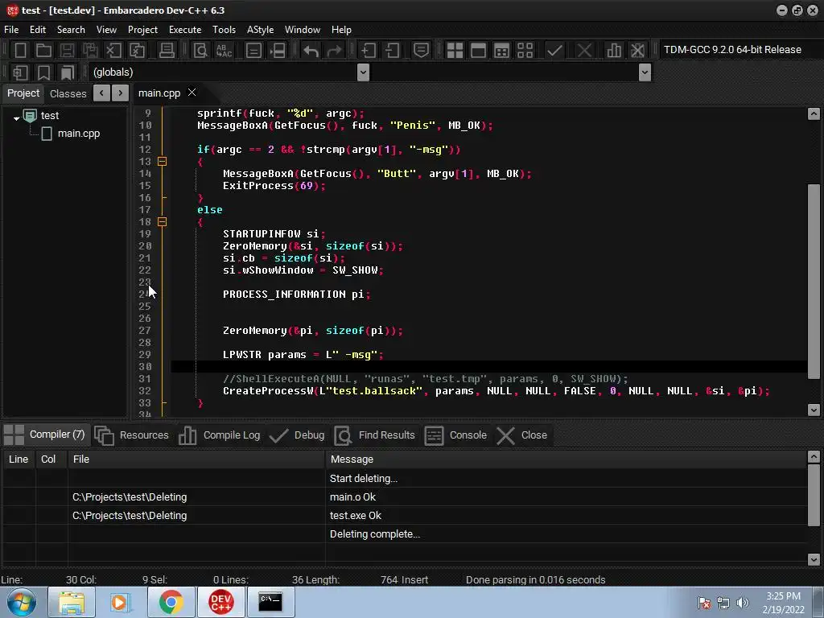Screen dimensions: 824x618
Task: Click the Profile bar-chart toolbar icon
Action: [x=615, y=50]
